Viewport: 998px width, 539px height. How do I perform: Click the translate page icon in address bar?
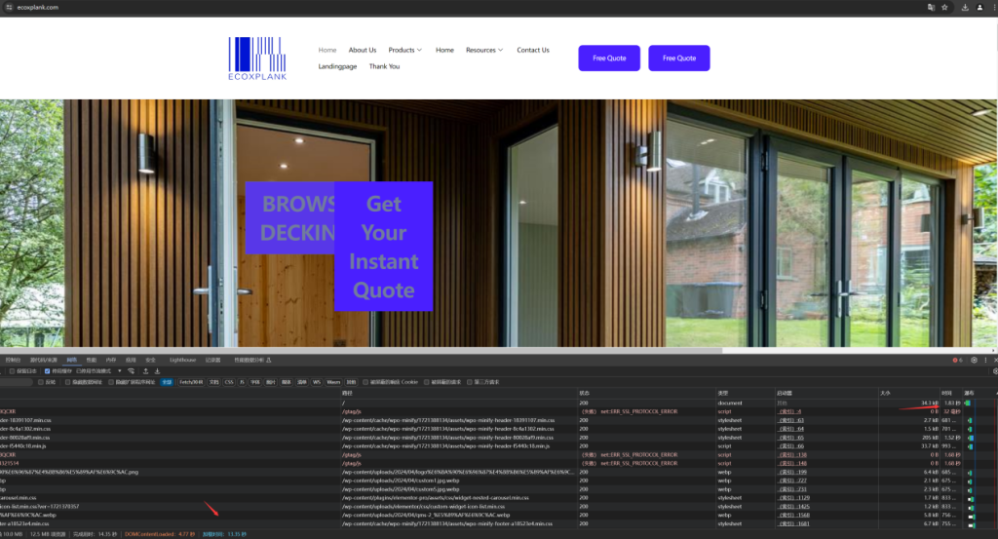(931, 7)
